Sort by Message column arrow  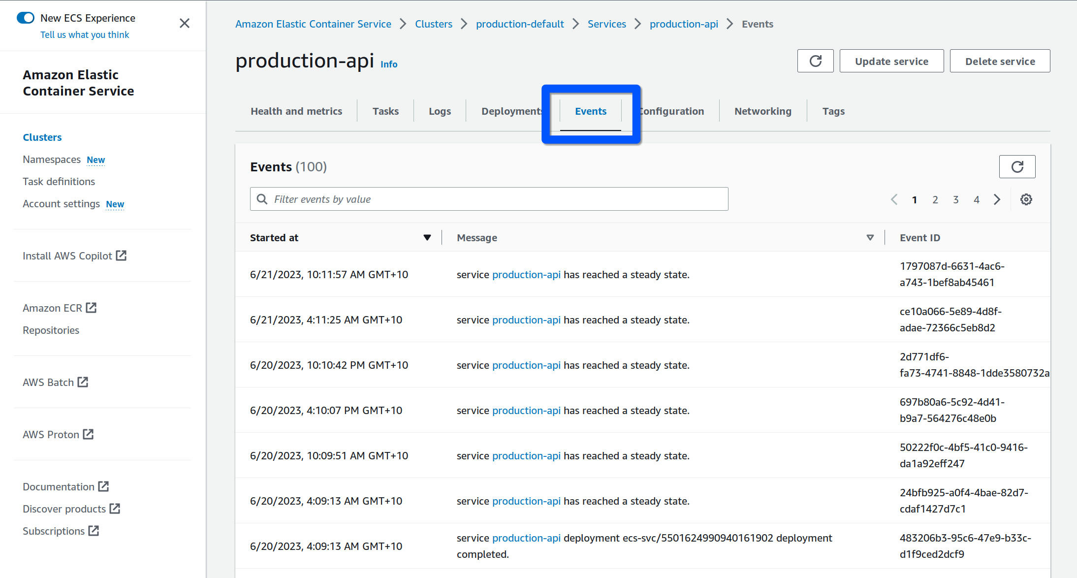[870, 238]
